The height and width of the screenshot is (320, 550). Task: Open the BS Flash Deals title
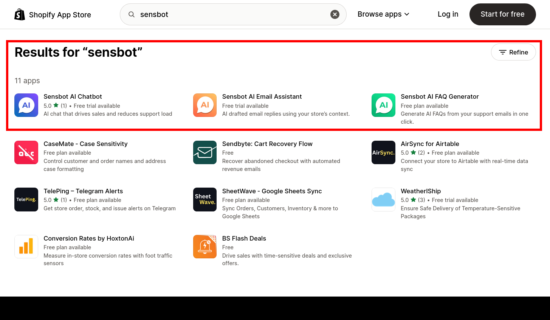[x=244, y=238]
